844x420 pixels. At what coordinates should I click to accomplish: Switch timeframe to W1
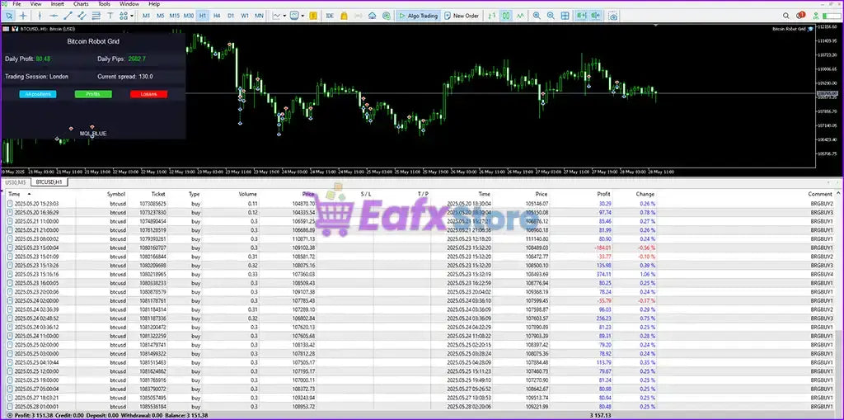click(x=245, y=16)
